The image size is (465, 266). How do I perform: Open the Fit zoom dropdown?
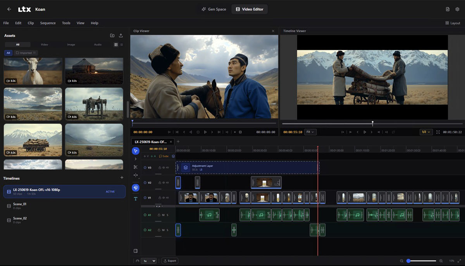click(310, 132)
